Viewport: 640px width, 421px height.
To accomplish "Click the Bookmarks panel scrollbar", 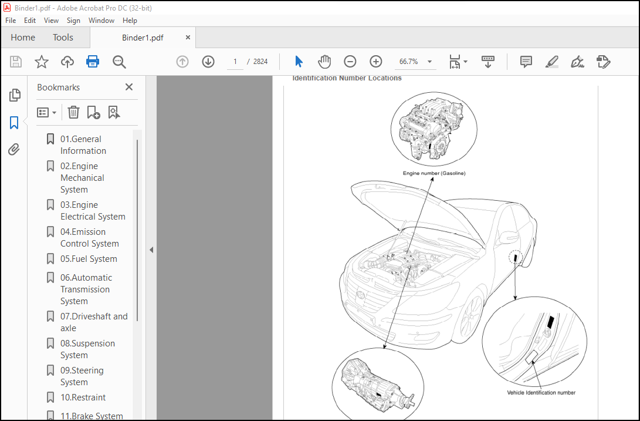I will (x=137, y=230).
